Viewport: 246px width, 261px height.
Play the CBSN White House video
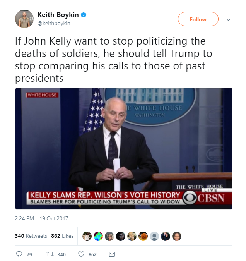[124, 149]
